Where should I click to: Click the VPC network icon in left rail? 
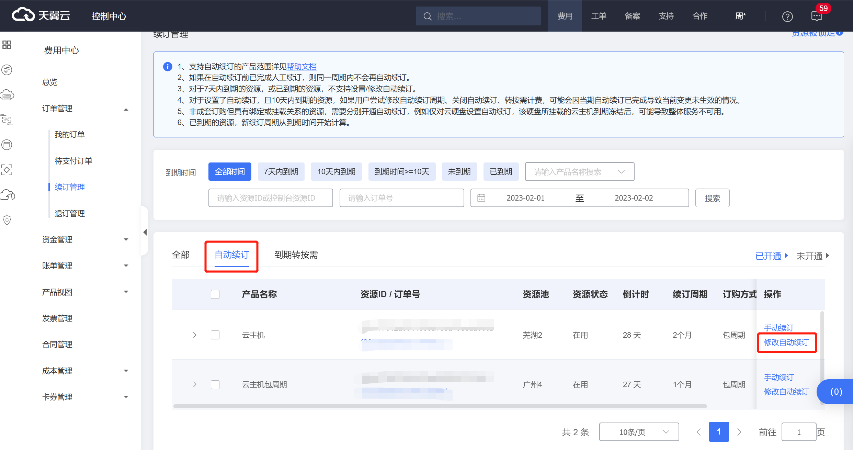7,120
